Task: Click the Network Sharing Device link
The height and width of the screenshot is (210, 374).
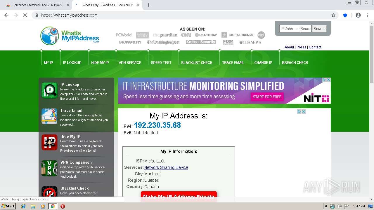Action: click(x=166, y=167)
